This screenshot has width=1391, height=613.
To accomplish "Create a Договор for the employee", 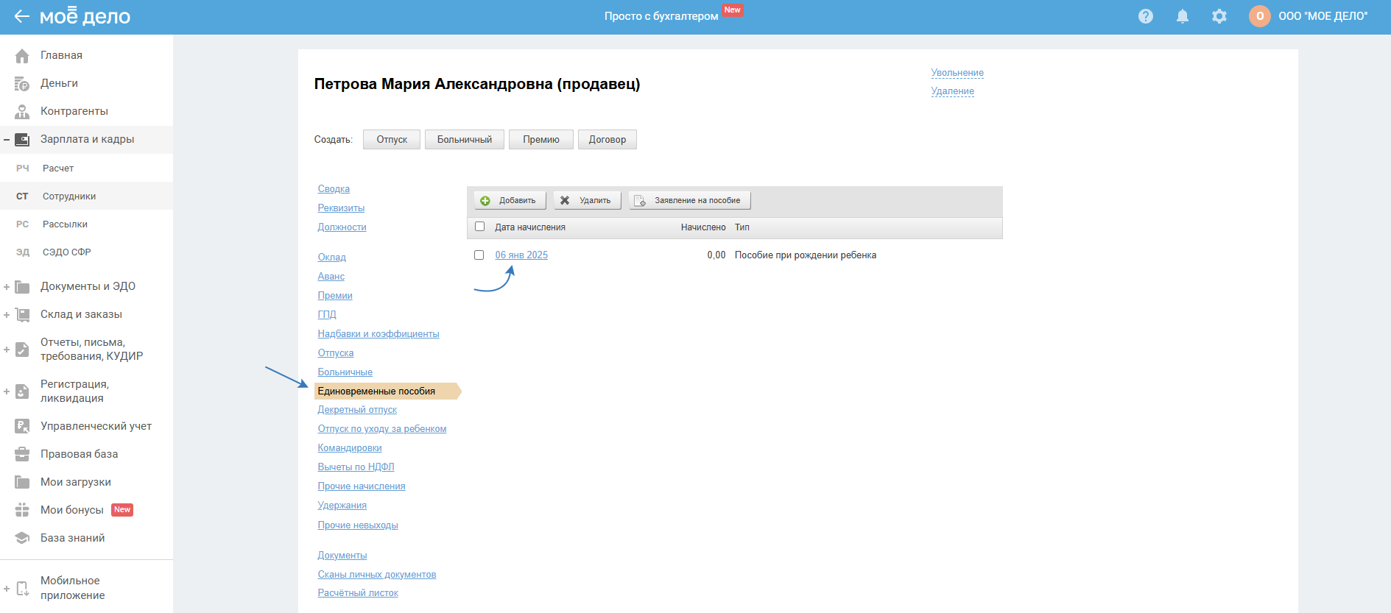I will pyautogui.click(x=608, y=140).
